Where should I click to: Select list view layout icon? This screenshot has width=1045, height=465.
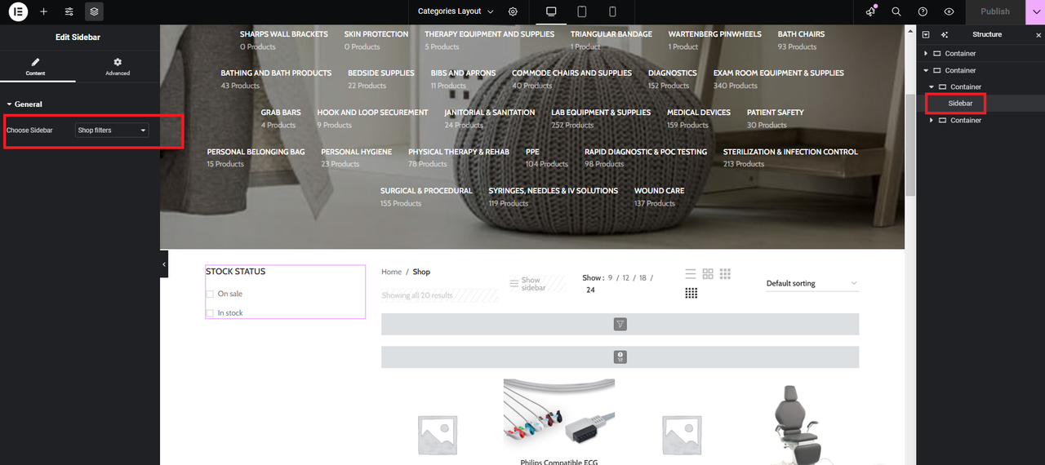coord(691,273)
